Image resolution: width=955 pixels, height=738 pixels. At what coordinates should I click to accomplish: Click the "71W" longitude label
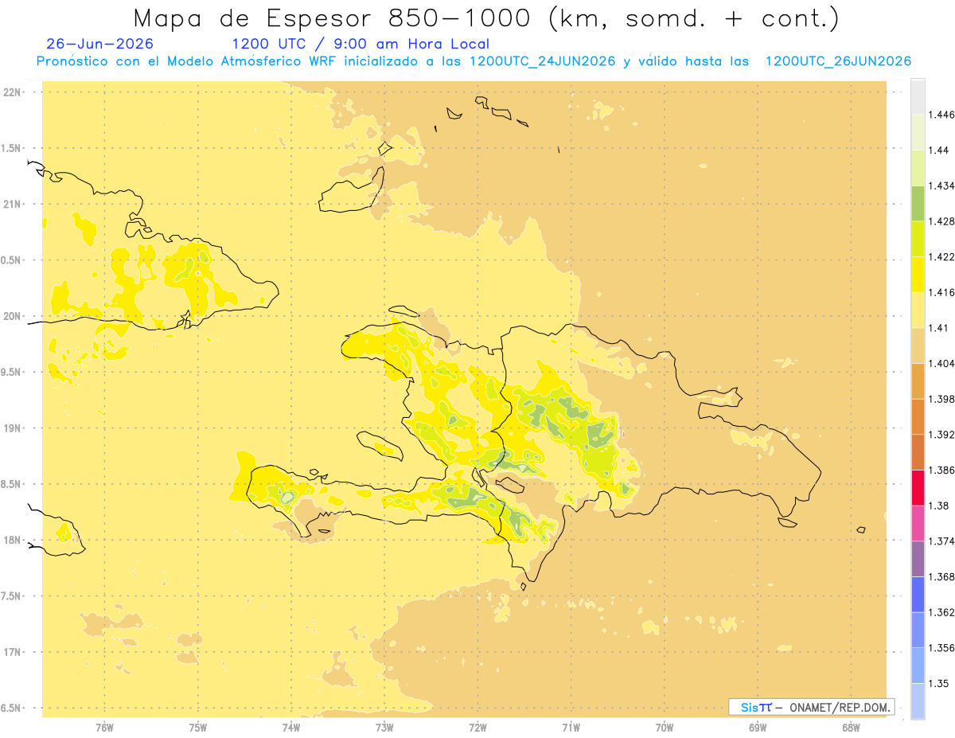pos(571,728)
